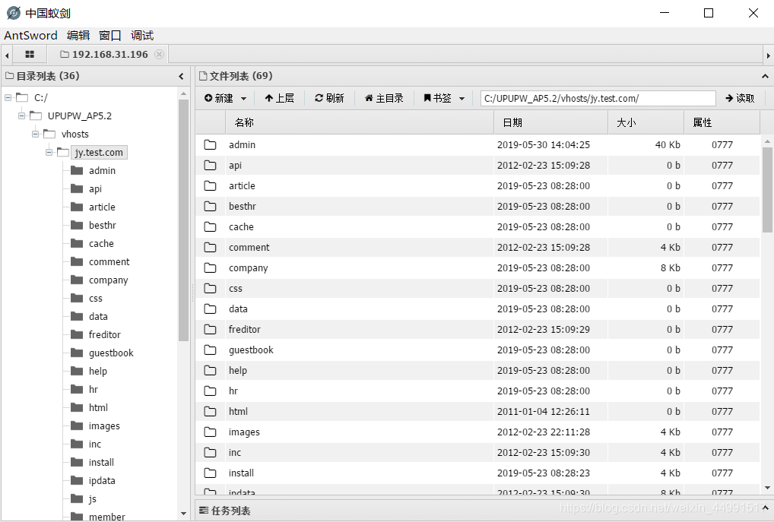Open the home grid view tab
This screenshot has width=774, height=522.
coord(30,54)
